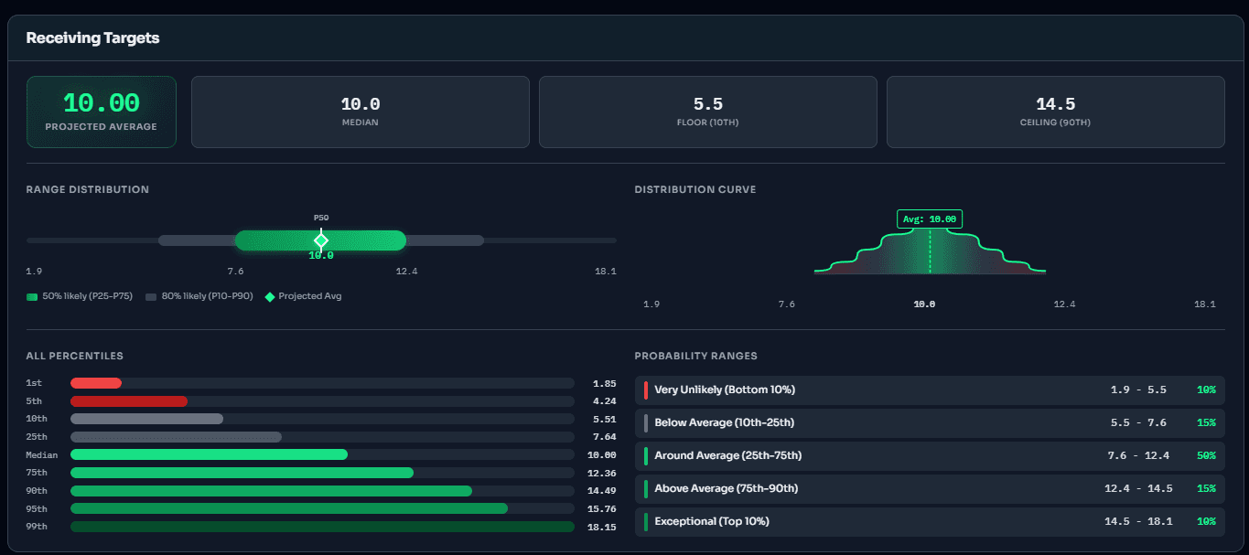
Task: Click the Avg: 10.00 tooltip badge
Action: [x=930, y=219]
